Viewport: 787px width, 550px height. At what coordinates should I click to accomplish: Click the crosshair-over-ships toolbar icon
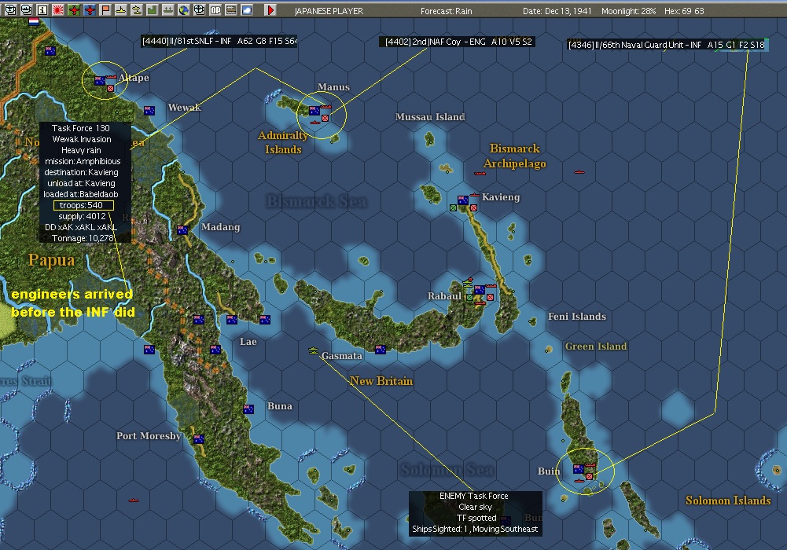click(x=199, y=9)
